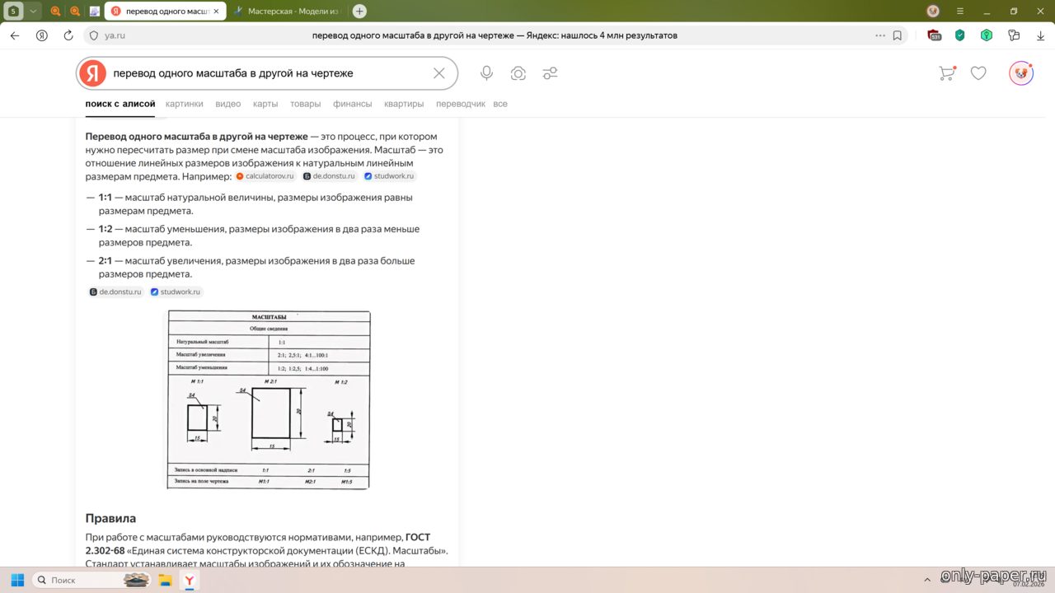Clear the search query with X
Screen dimensions: 1055x593
click(439, 73)
